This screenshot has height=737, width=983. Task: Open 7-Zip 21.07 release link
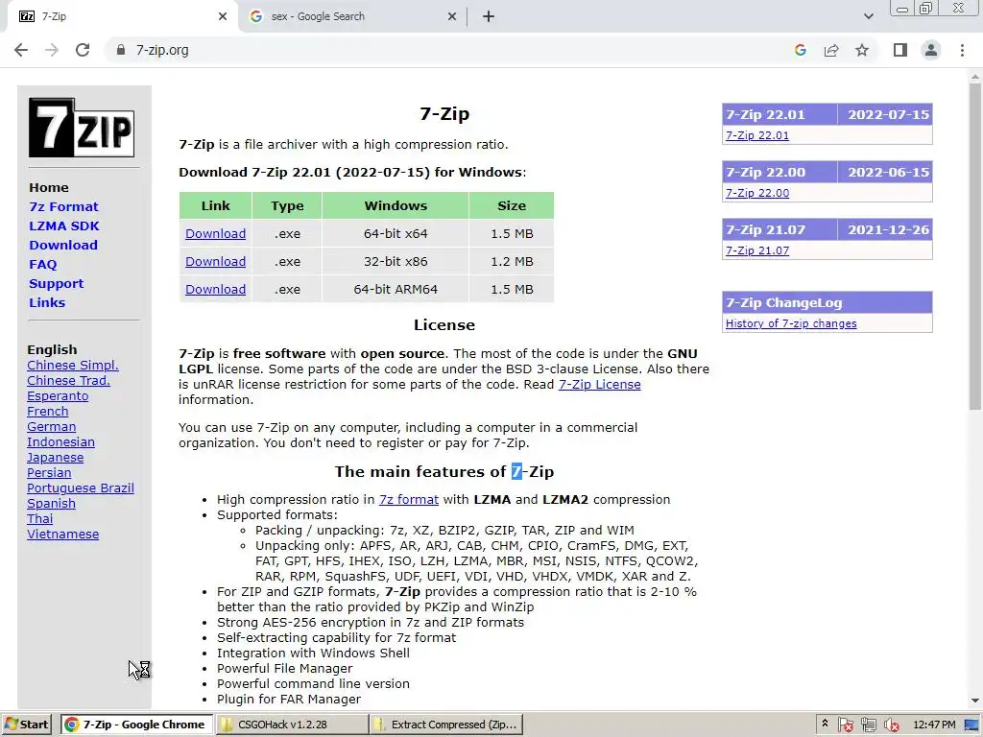(757, 250)
